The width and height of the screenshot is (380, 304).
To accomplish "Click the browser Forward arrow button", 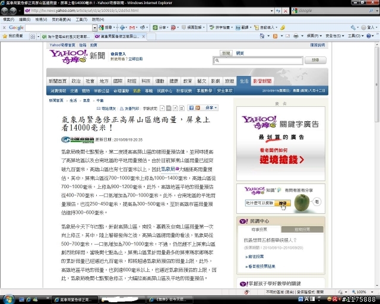I will pos(13,11).
